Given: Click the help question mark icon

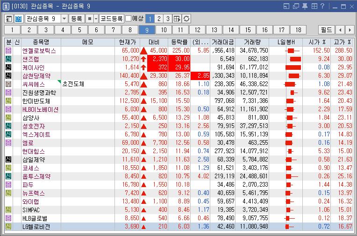Looking at the screenshot, I should pos(322,6).
